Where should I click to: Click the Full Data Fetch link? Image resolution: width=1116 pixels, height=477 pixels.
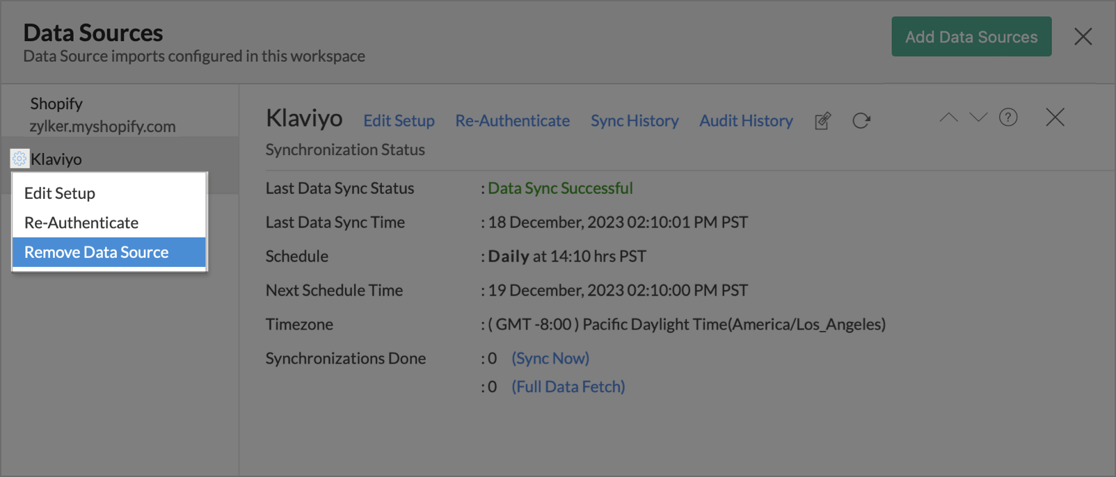568,387
